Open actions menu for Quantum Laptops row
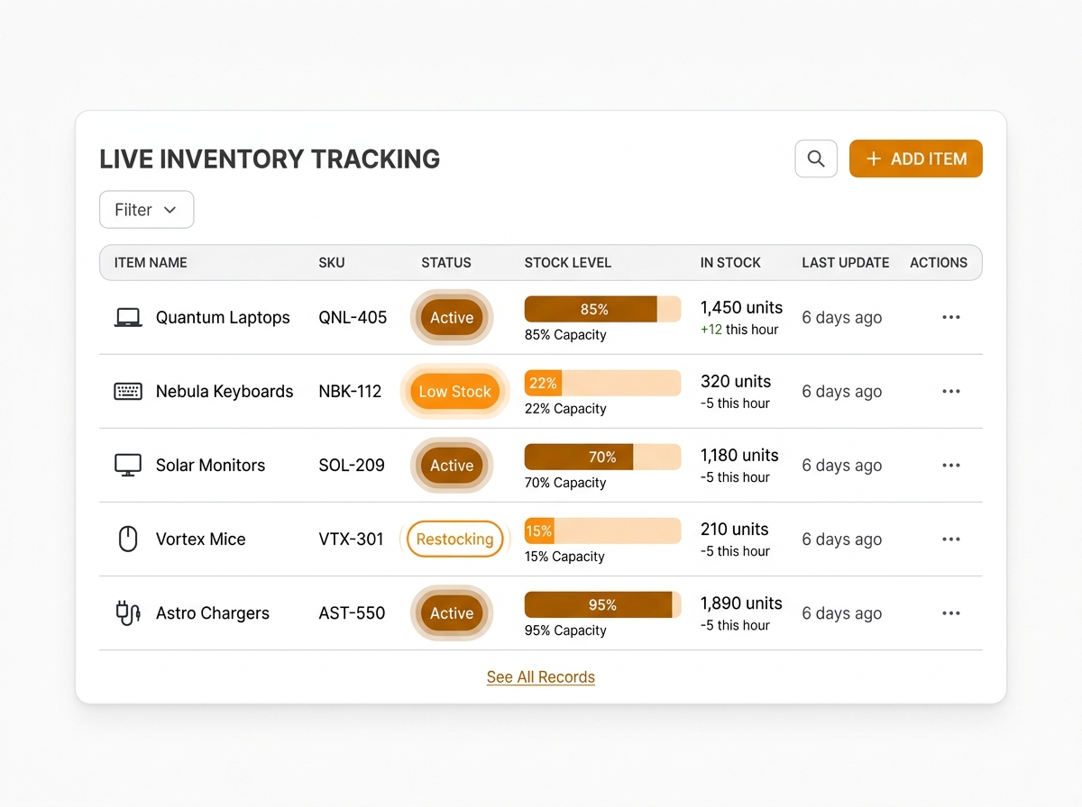1082x807 pixels. [x=950, y=317]
